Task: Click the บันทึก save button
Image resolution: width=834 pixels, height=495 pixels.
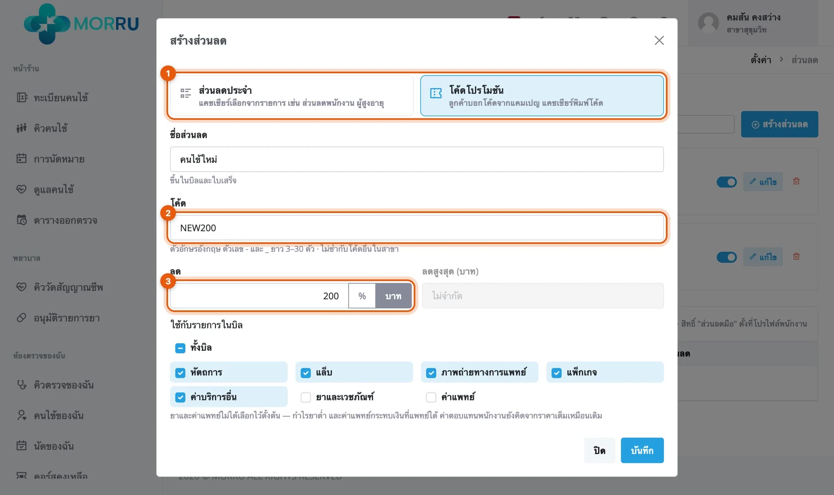Action: [x=642, y=450]
